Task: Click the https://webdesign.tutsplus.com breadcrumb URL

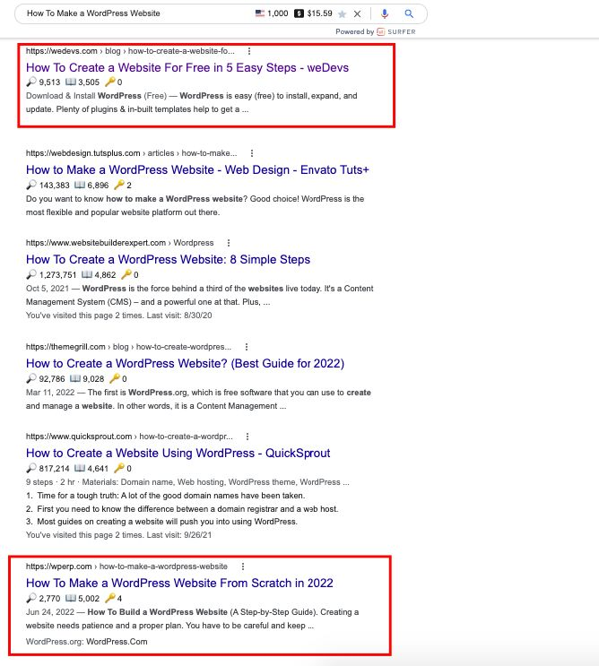Action: pos(82,153)
